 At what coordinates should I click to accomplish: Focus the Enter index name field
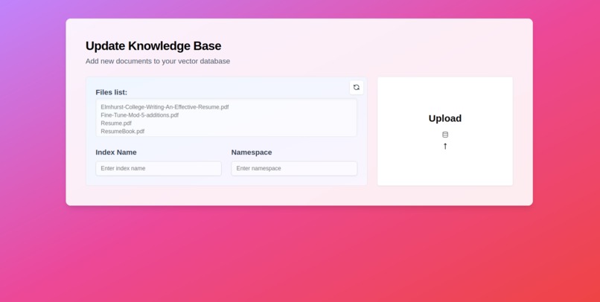coord(159,169)
